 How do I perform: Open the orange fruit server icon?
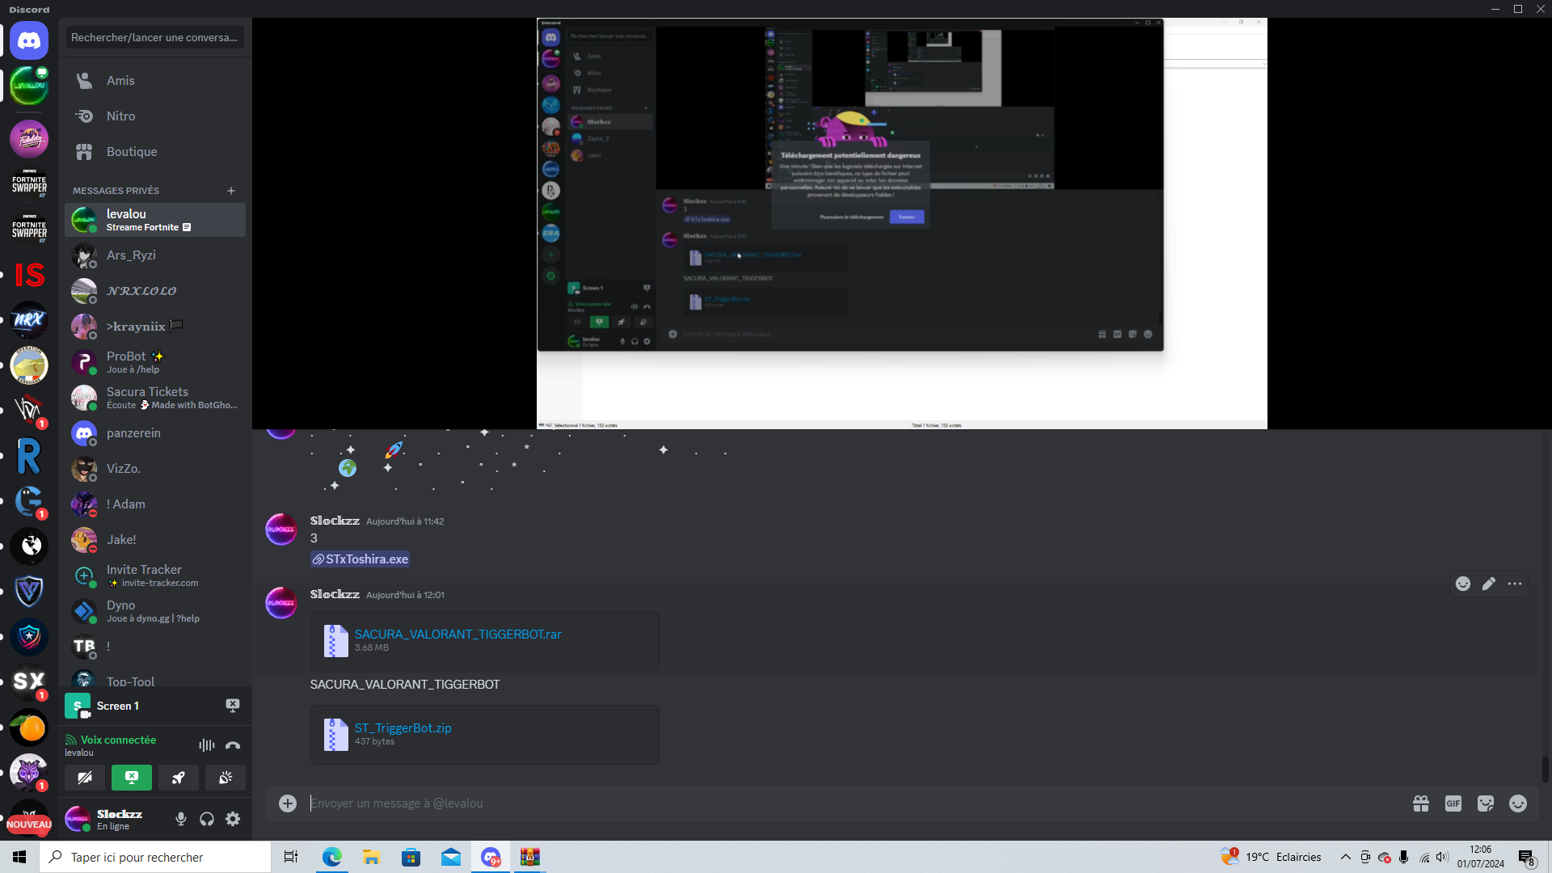click(x=29, y=727)
